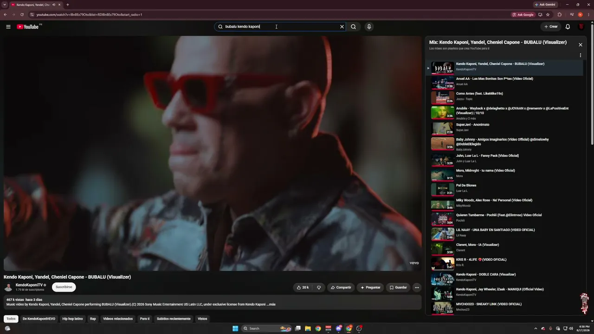Open Discord from the taskbar
594x334 pixels.
[x=339, y=328]
